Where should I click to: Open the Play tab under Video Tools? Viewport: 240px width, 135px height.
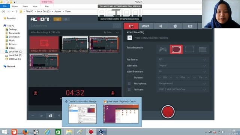[x=46, y=6]
